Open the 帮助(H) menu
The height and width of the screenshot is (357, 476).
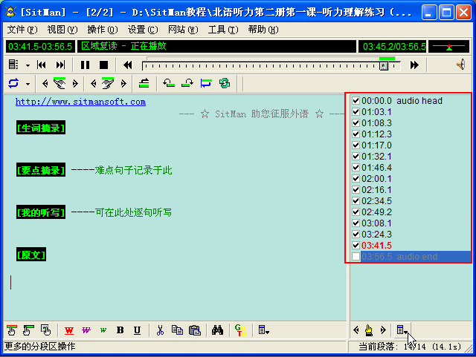(263, 30)
